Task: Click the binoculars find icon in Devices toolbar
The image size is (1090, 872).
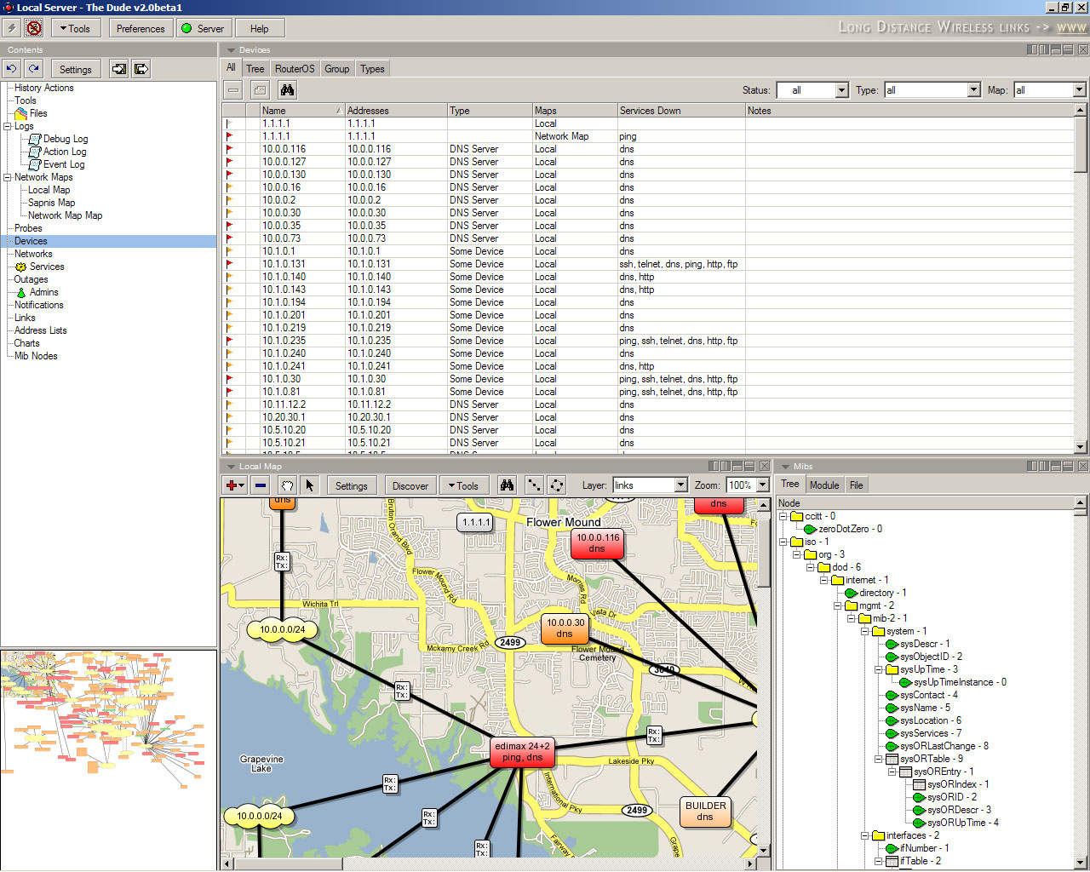Action: coord(287,89)
